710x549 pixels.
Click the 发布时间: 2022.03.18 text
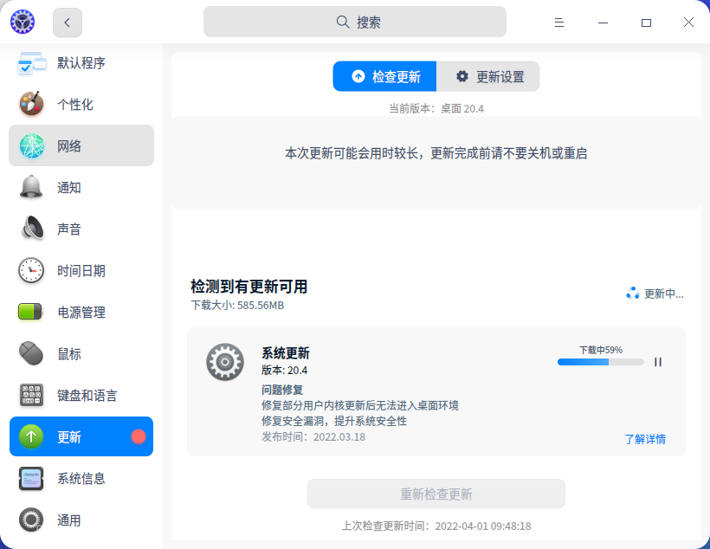tap(313, 436)
